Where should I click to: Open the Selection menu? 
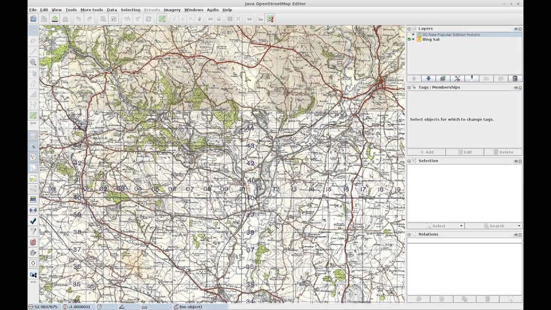point(130,10)
